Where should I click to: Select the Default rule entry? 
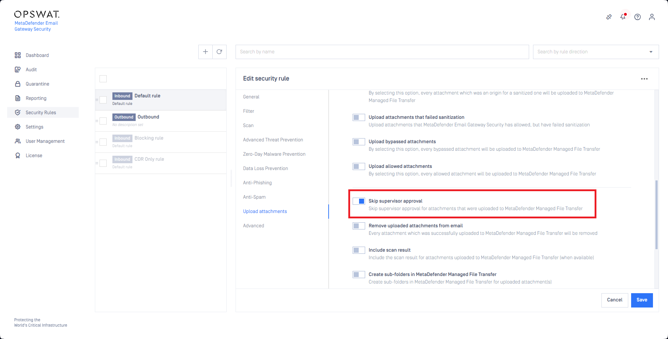(x=161, y=100)
